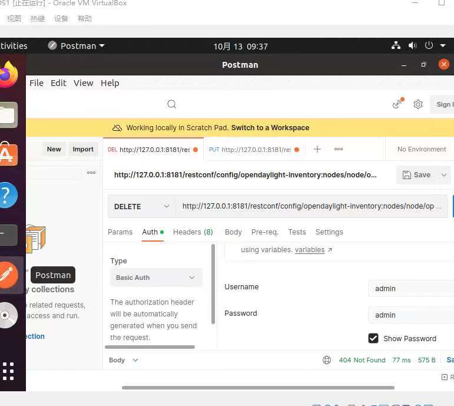This screenshot has width=454, height=406.
Task: Open Ubuntu Software from the dock
Action: [8, 154]
